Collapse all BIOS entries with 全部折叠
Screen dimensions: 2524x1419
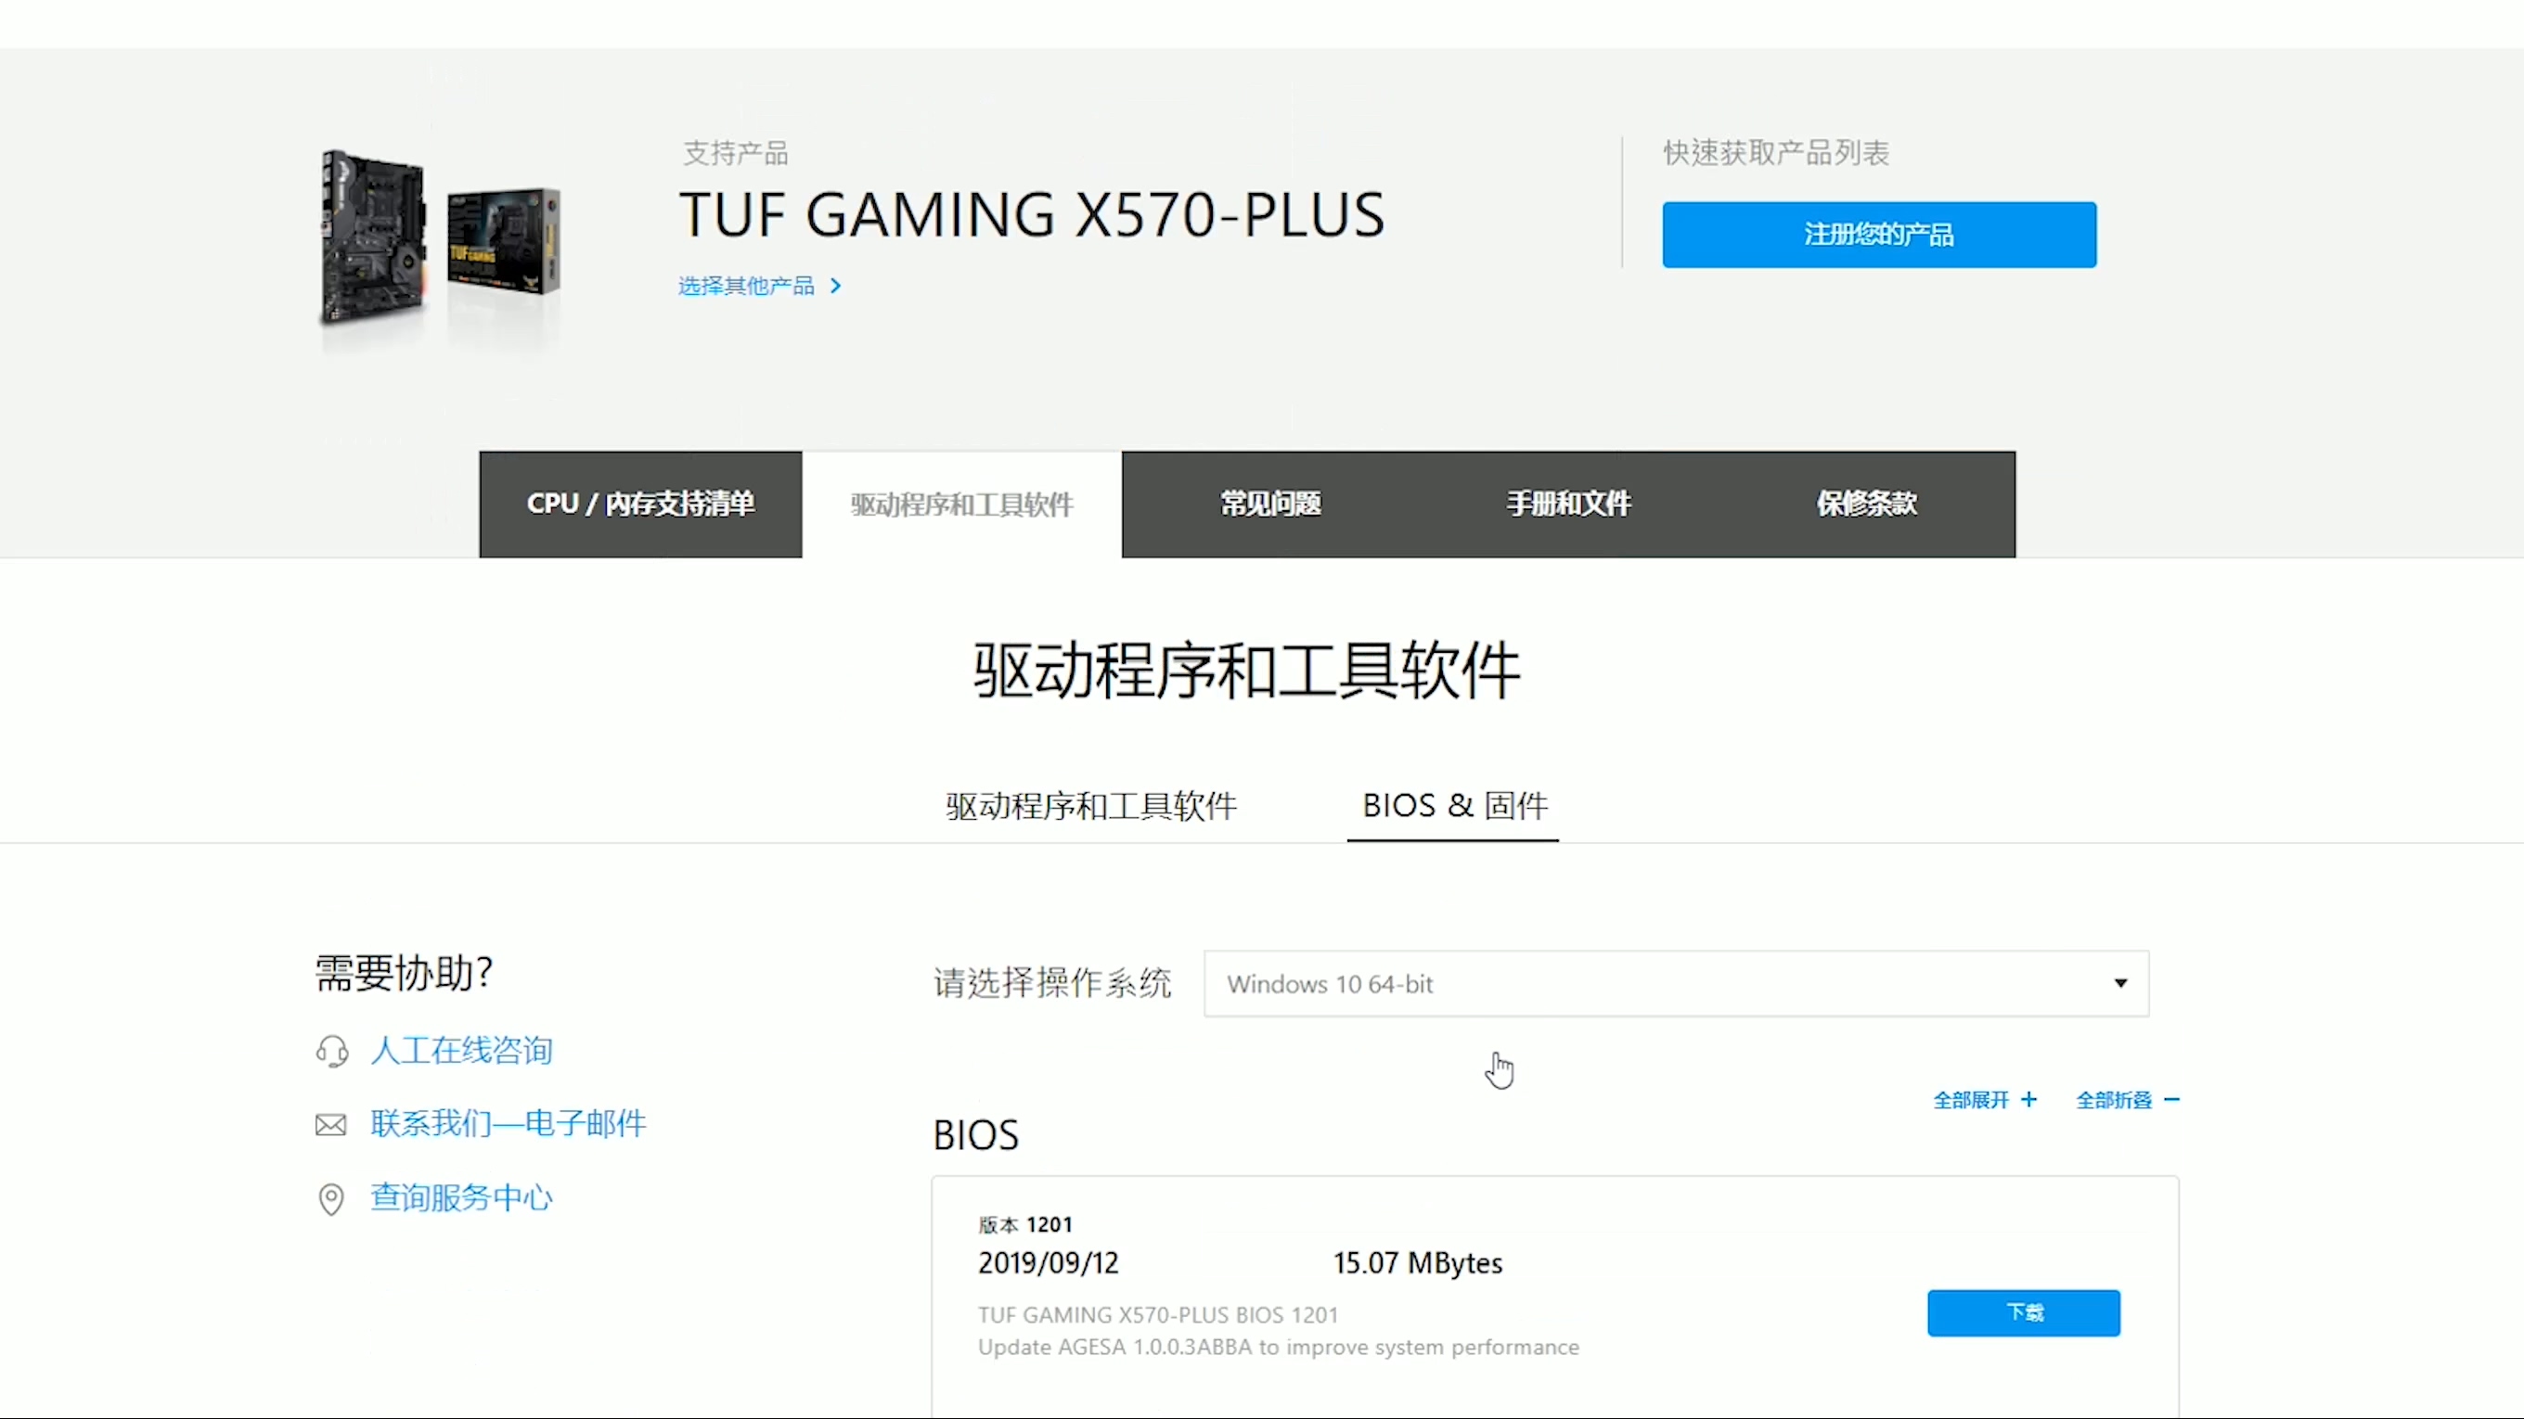click(2127, 1100)
